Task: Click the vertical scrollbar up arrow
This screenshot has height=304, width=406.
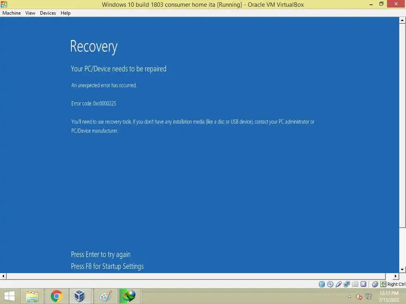Action: click(402, 20)
